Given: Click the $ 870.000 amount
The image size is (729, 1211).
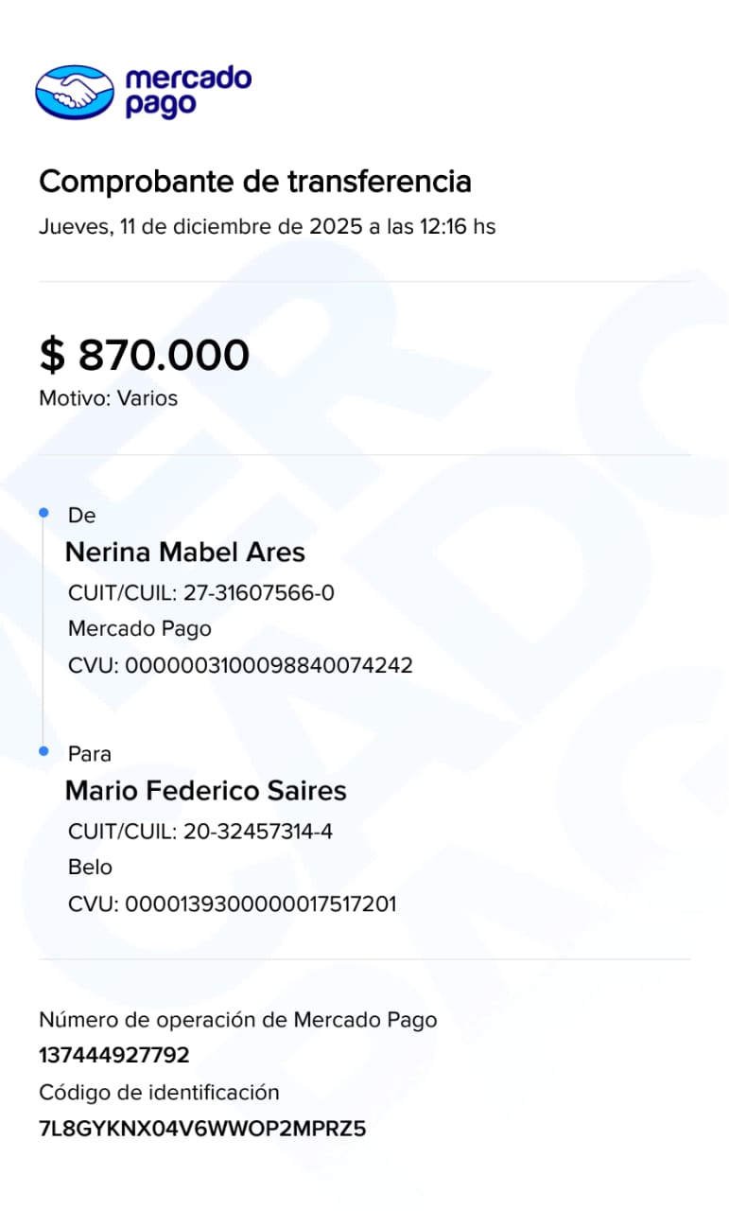Looking at the screenshot, I should pyautogui.click(x=144, y=355).
